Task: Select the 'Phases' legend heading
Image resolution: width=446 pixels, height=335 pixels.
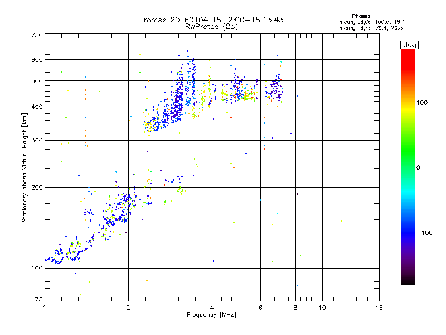Action: click(x=361, y=16)
